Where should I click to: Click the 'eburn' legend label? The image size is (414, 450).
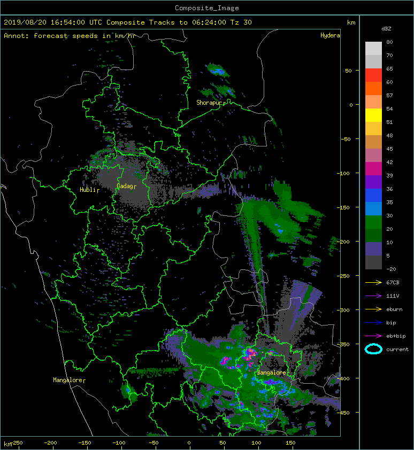394,309
